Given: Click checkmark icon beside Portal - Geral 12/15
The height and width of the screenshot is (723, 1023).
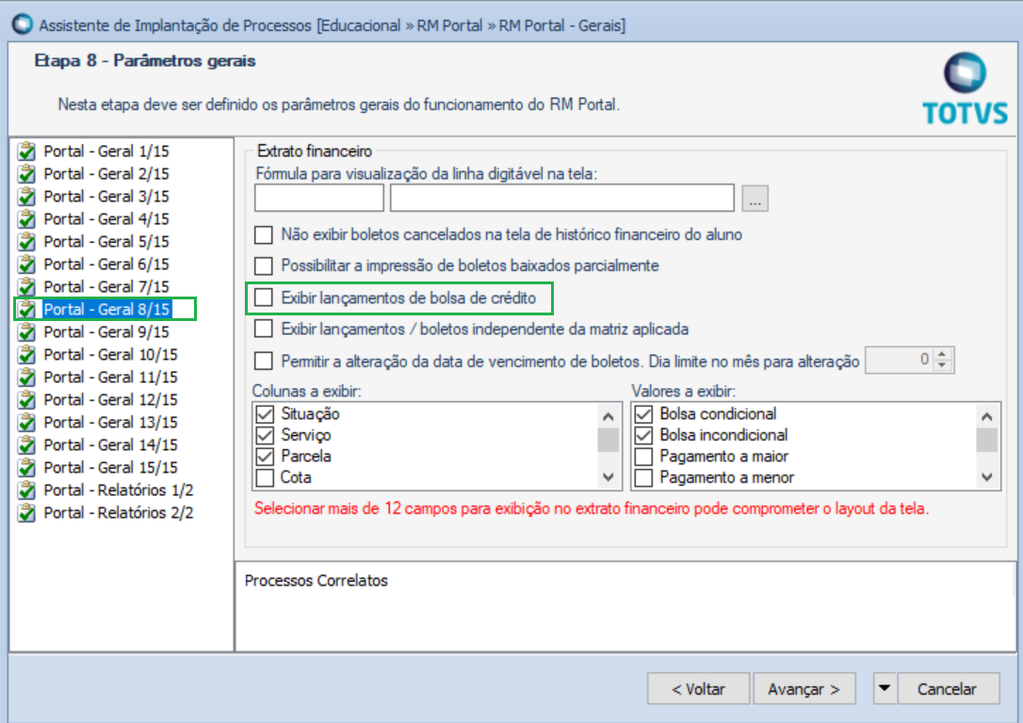Looking at the screenshot, I should click(26, 400).
